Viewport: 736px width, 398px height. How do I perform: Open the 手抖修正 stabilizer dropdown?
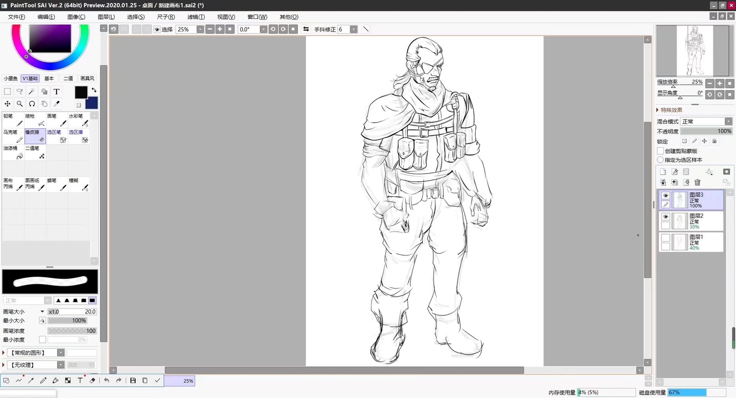click(354, 29)
